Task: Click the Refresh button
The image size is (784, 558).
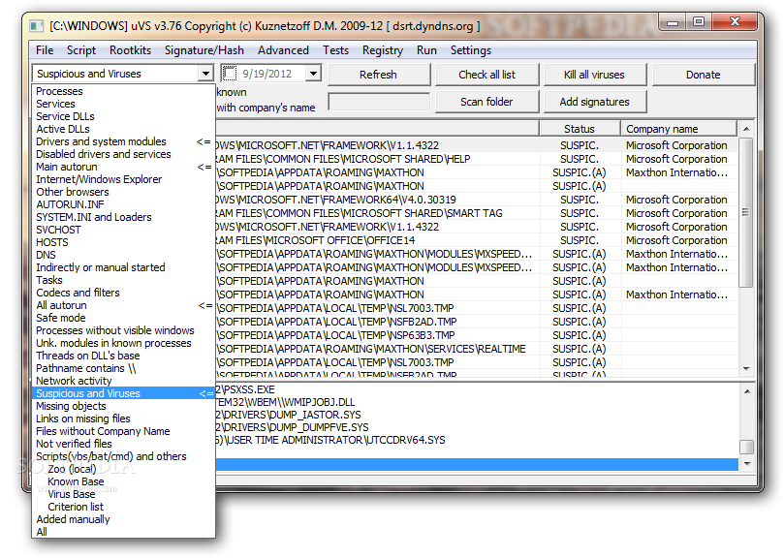Action: click(379, 75)
